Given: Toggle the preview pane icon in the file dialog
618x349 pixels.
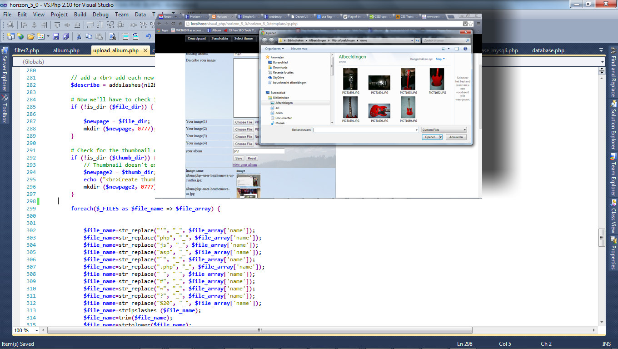Looking at the screenshot, I should click(457, 49).
